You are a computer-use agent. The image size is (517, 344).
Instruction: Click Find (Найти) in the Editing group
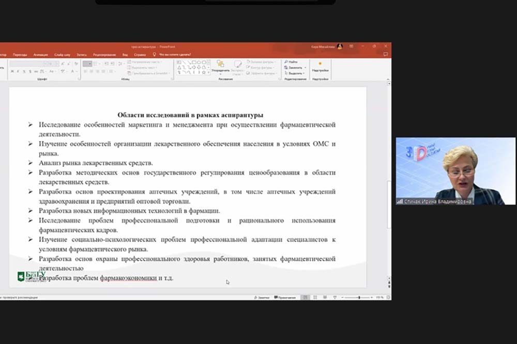291,61
